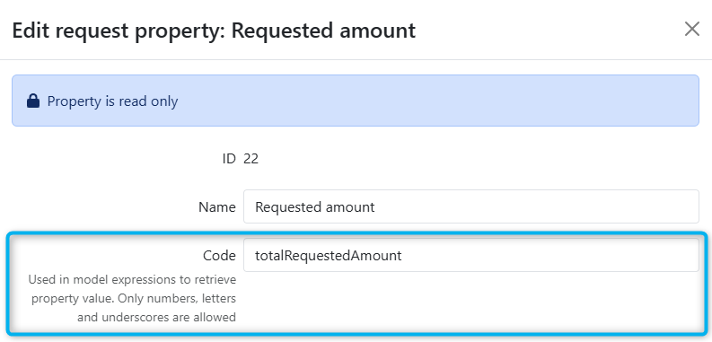Click the lock icon in read-only banner
Screen dimensions: 712x342
[33, 101]
